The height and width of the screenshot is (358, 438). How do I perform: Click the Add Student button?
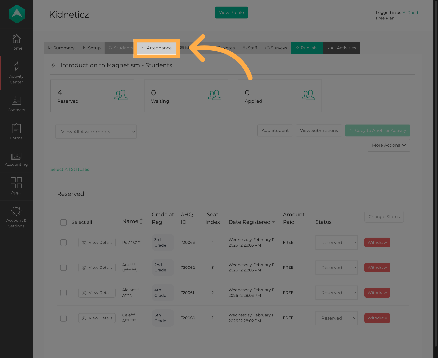(275, 130)
